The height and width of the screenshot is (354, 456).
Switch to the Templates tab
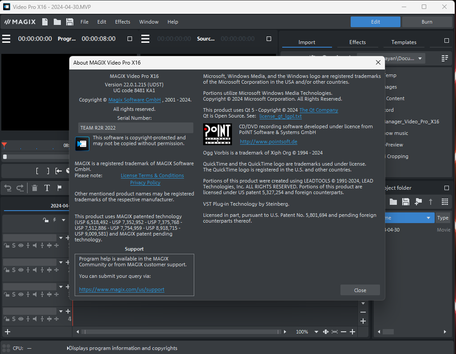[404, 42]
